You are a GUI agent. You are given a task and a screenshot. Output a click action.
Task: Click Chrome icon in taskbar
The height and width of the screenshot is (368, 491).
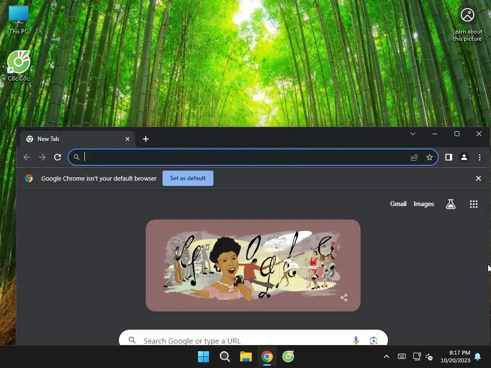pos(267,356)
